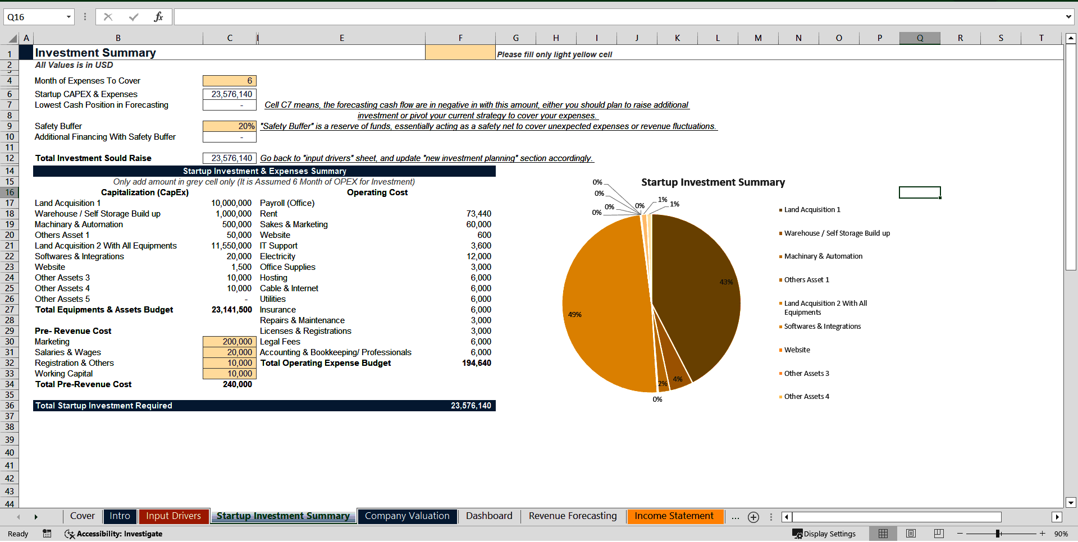Image resolution: width=1078 pixels, height=542 pixels.
Task: Click the formula bar input field
Action: [618, 17]
